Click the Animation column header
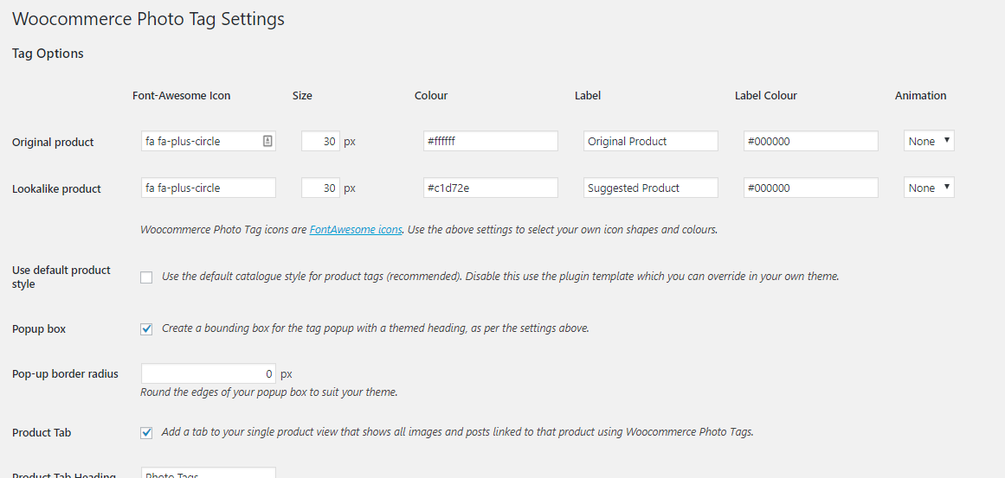 (920, 96)
